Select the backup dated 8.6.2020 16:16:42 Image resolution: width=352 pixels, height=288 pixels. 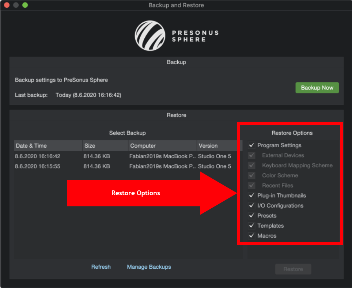(128, 156)
